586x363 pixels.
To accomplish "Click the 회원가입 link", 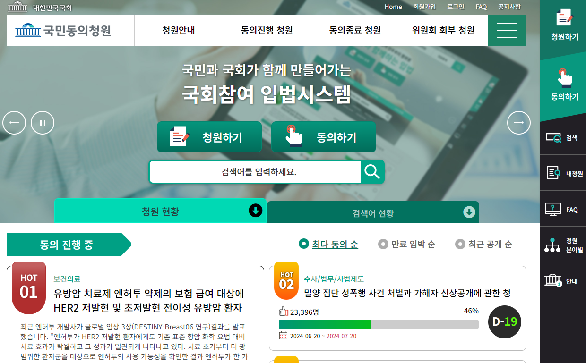I will pyautogui.click(x=424, y=7).
